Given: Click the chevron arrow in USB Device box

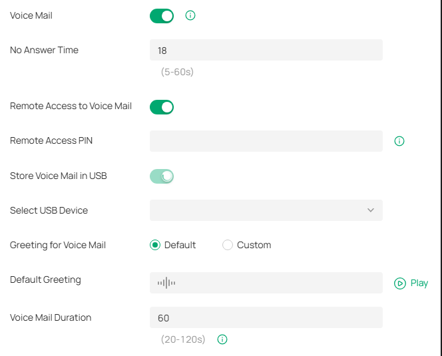Looking at the screenshot, I should 371,210.
